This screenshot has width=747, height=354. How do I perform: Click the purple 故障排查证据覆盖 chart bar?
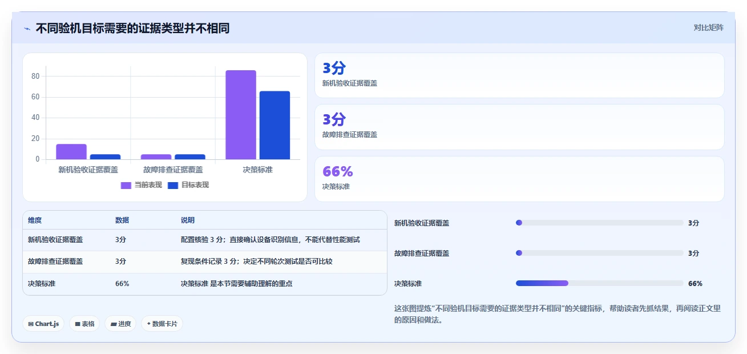click(x=156, y=156)
